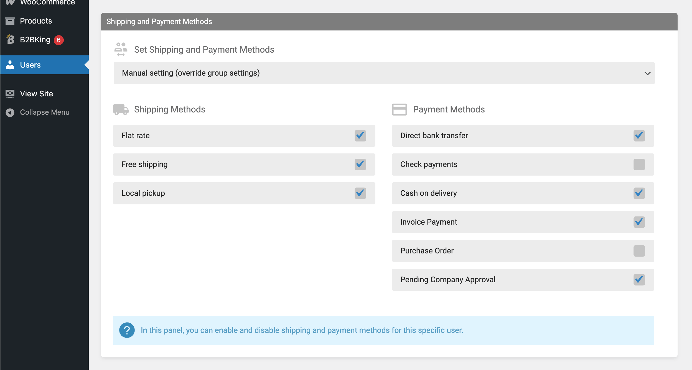Open the Products menu item
Viewport: 692px width, 370px height.
click(36, 21)
